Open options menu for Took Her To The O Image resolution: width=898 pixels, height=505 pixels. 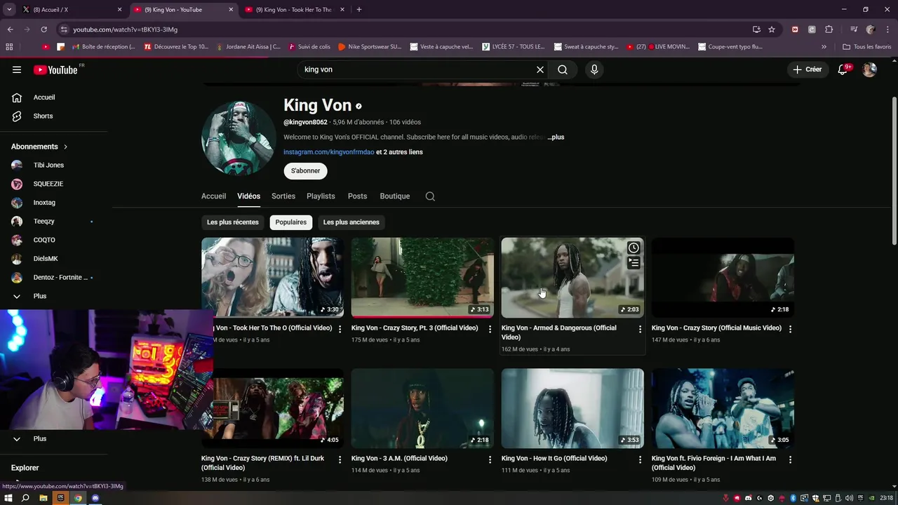click(340, 328)
